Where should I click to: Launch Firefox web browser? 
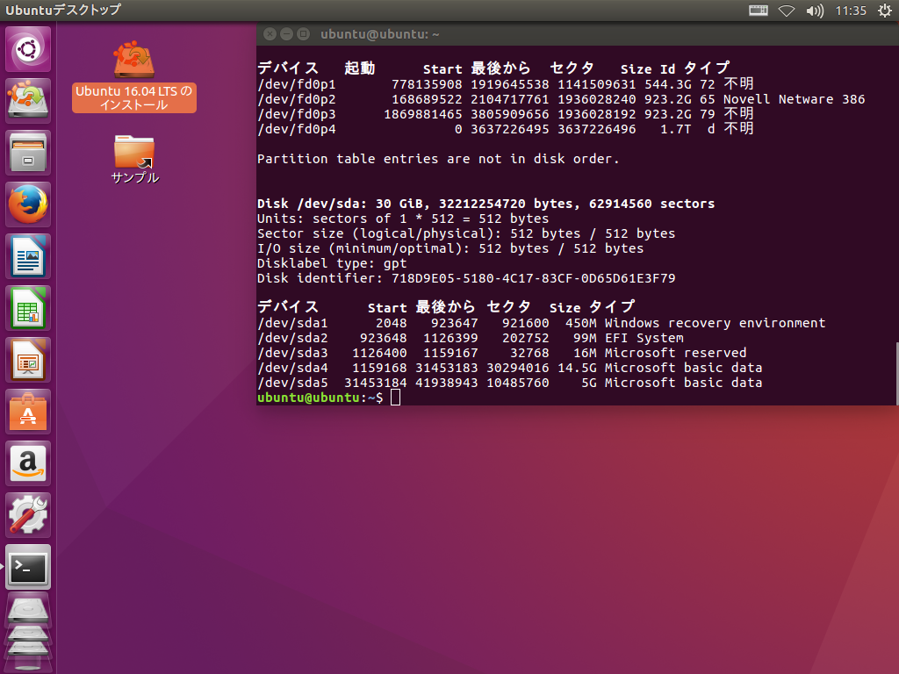click(x=28, y=204)
